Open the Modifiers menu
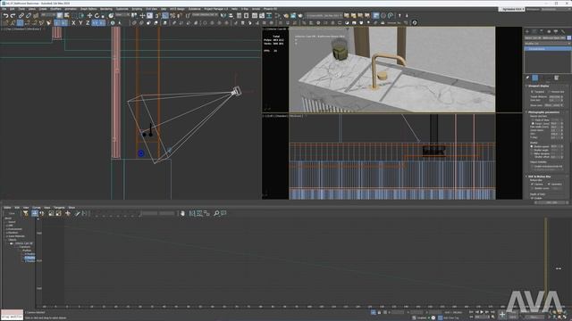The image size is (572, 321). tap(55, 9)
